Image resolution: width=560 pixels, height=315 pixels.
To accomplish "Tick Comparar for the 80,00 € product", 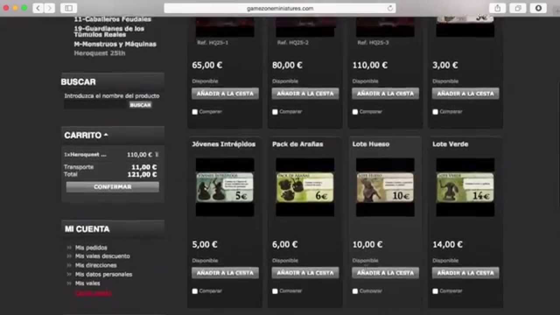I will [x=275, y=112].
